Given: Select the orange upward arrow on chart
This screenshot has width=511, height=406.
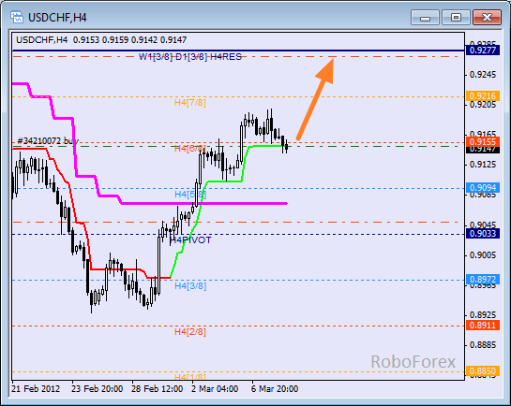Looking at the screenshot, I should [315, 98].
